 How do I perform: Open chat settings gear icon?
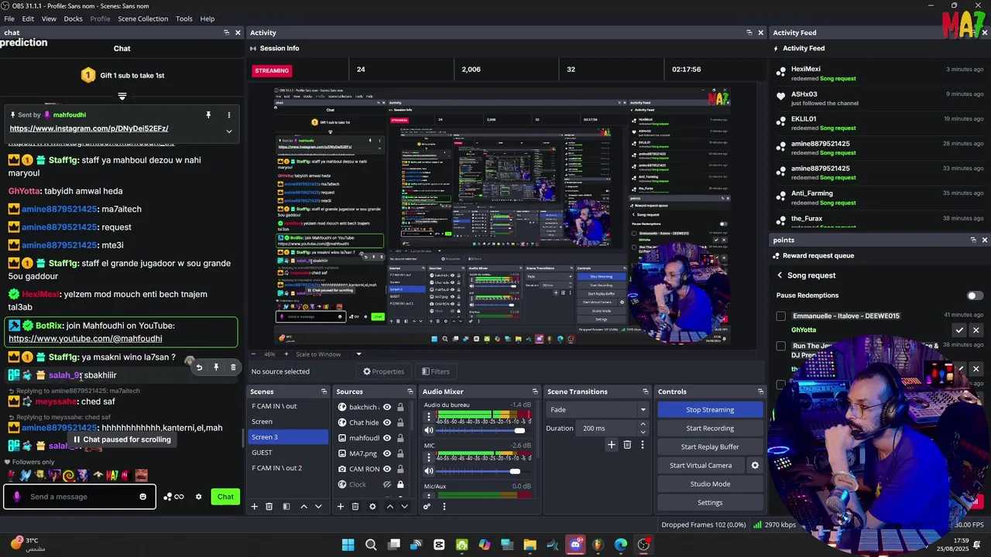[x=198, y=497]
